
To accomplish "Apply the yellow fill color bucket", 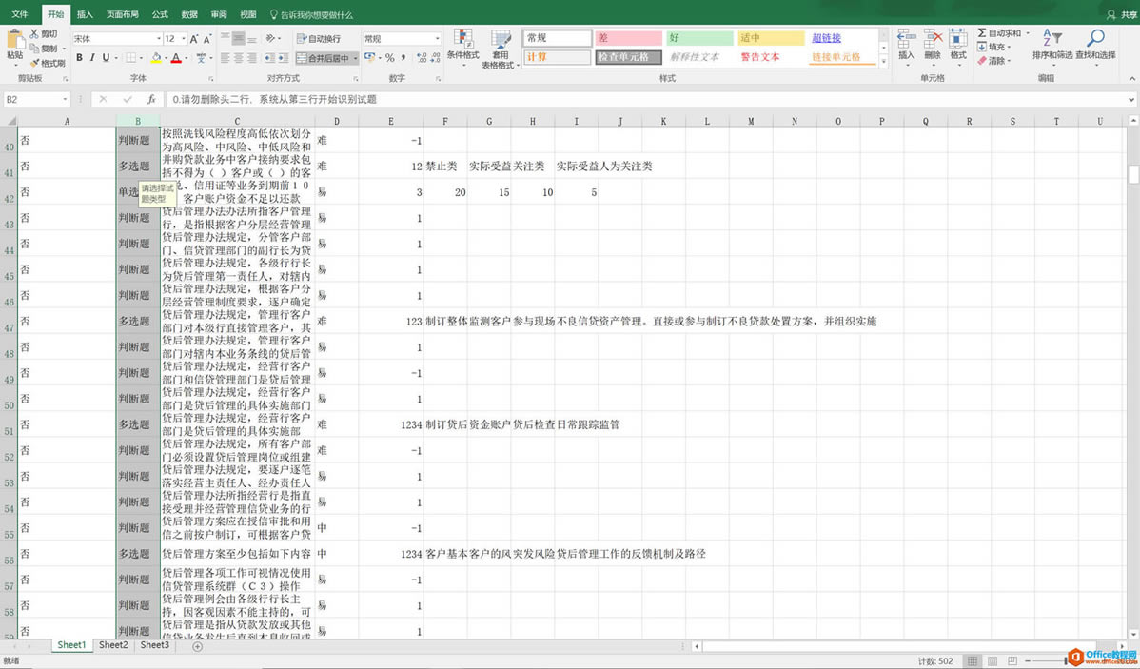I will click(x=156, y=57).
